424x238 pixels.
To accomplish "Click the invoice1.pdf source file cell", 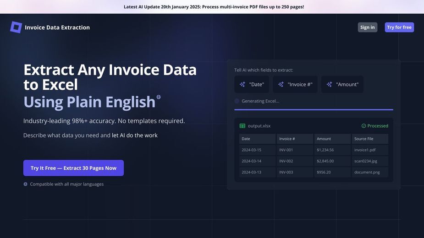I will pos(370,150).
